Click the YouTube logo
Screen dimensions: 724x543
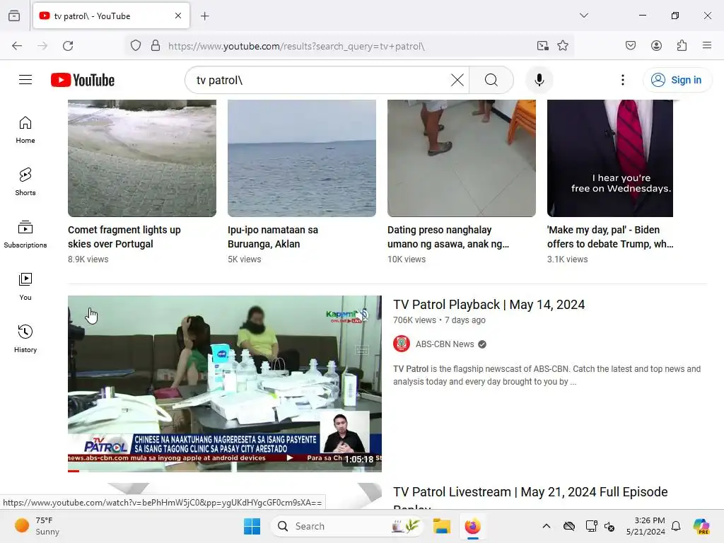point(83,80)
